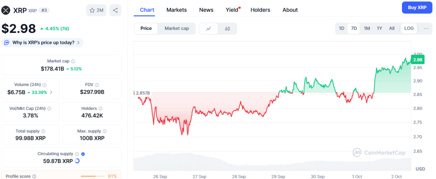Open the Markets tab
This screenshot has width=436, height=179.
pyautogui.click(x=176, y=10)
